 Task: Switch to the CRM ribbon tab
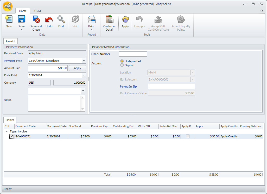pyautogui.click(x=37, y=11)
